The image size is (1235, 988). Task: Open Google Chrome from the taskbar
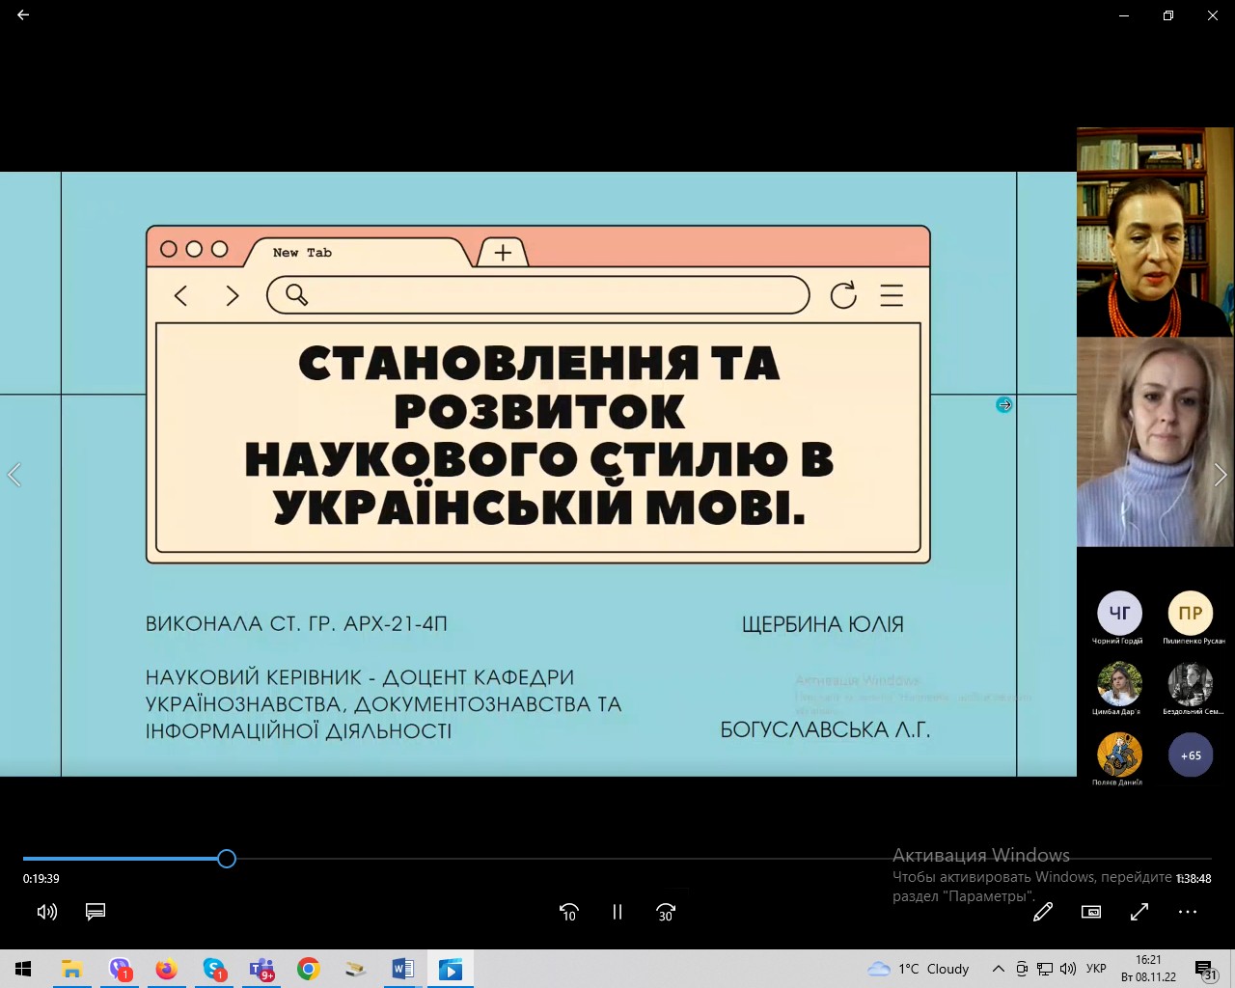(309, 969)
